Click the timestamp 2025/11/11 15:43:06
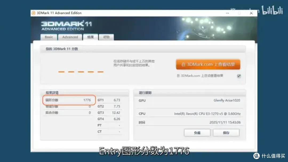Screen dimensions: 288x162 225,122
